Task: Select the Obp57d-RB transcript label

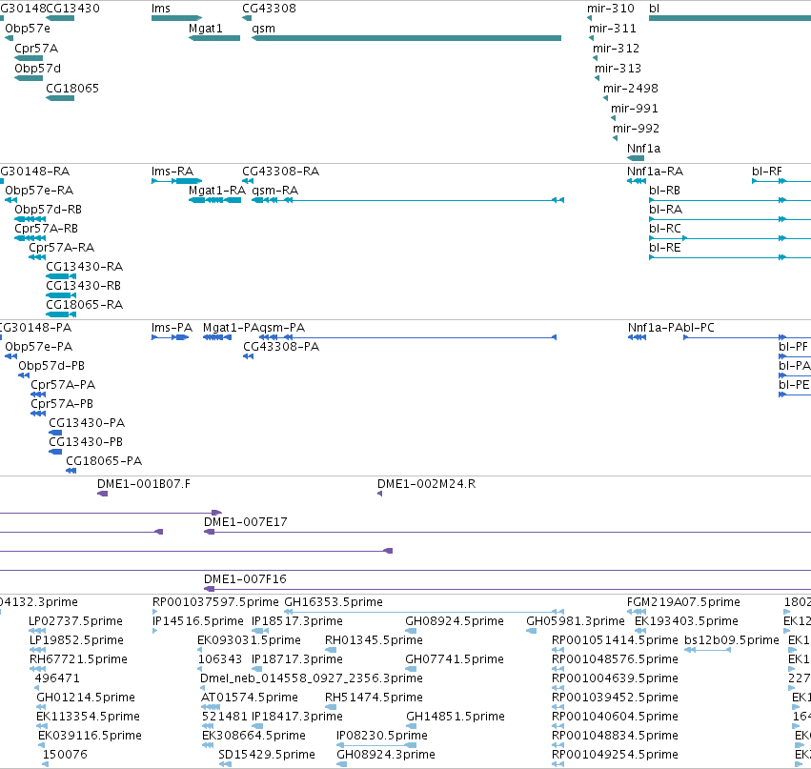Action: pos(48,210)
